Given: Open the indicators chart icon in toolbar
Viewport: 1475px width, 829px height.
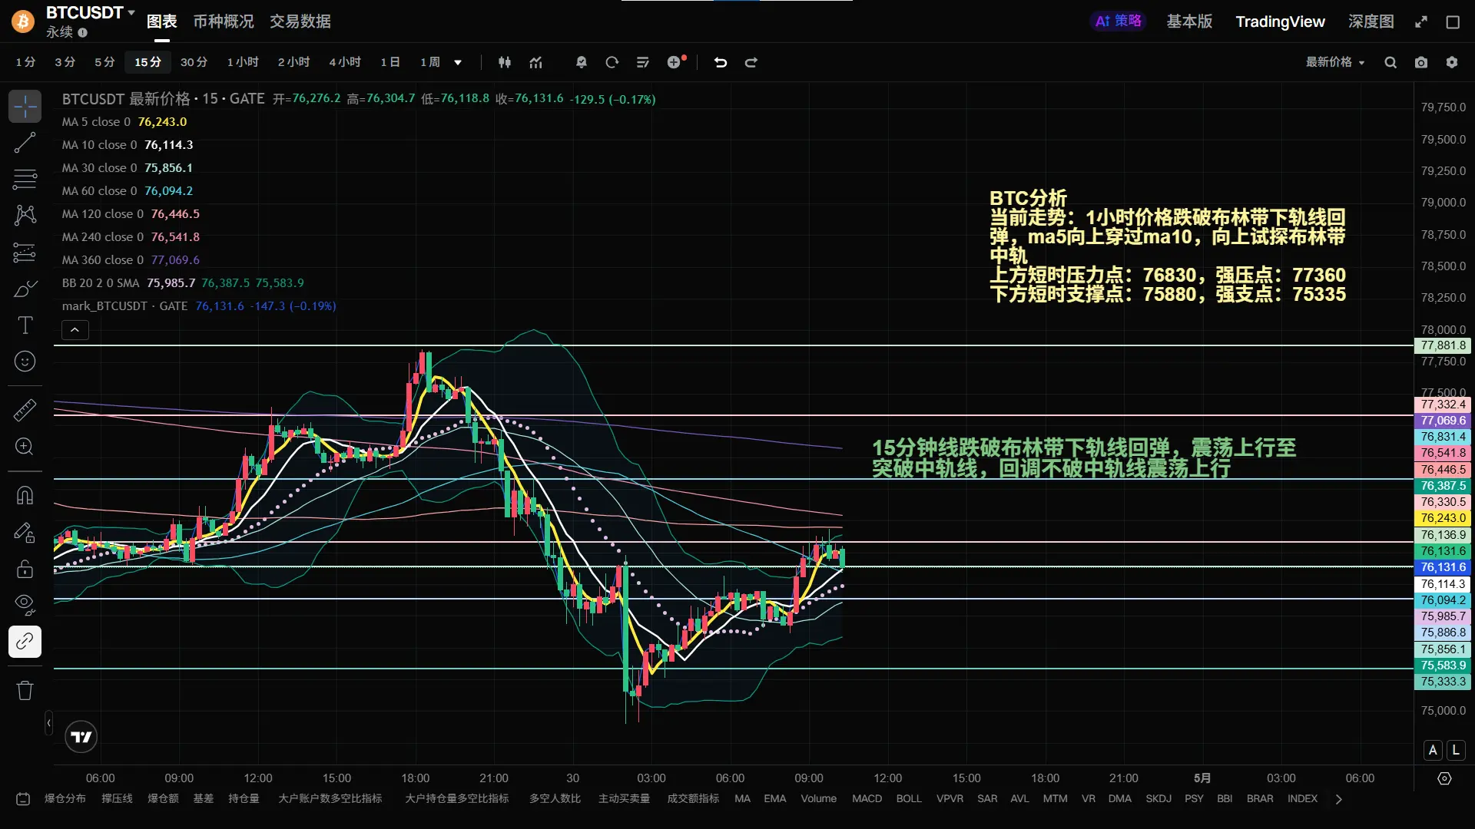Looking at the screenshot, I should (x=536, y=62).
